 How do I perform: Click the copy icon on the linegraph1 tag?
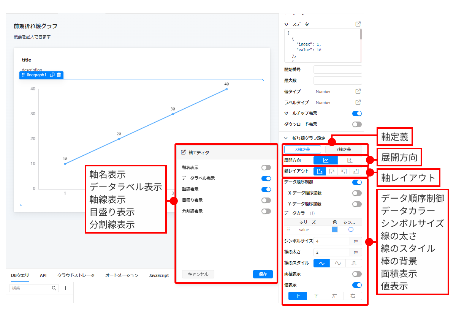point(52,75)
